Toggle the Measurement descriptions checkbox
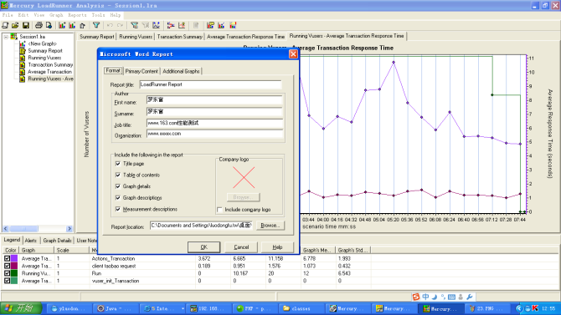This screenshot has height=315, width=561. click(x=118, y=209)
